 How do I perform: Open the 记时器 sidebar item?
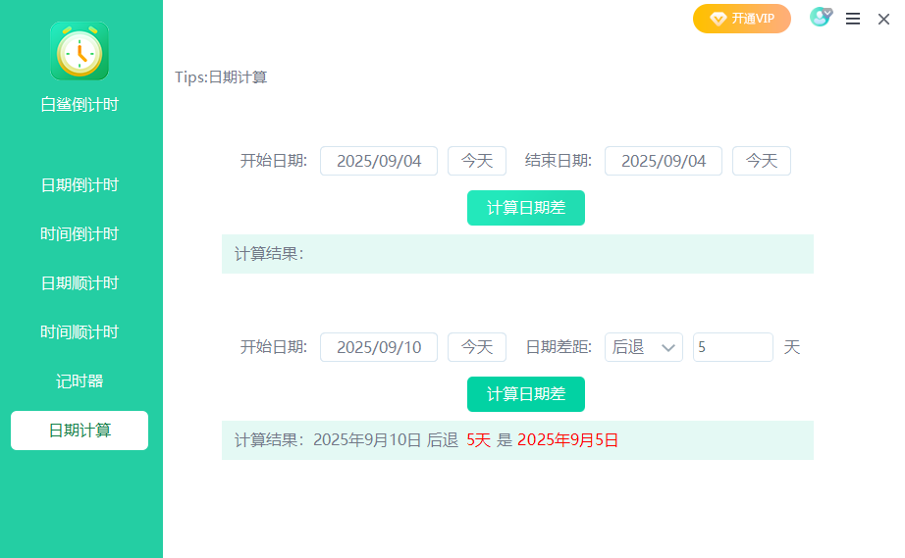tap(80, 381)
